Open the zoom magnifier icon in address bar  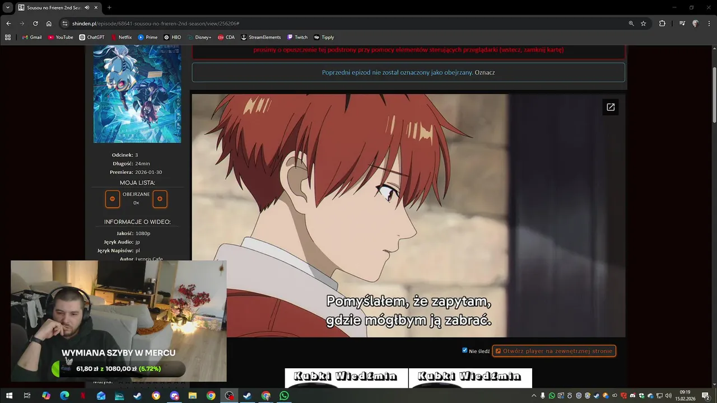[631, 24]
